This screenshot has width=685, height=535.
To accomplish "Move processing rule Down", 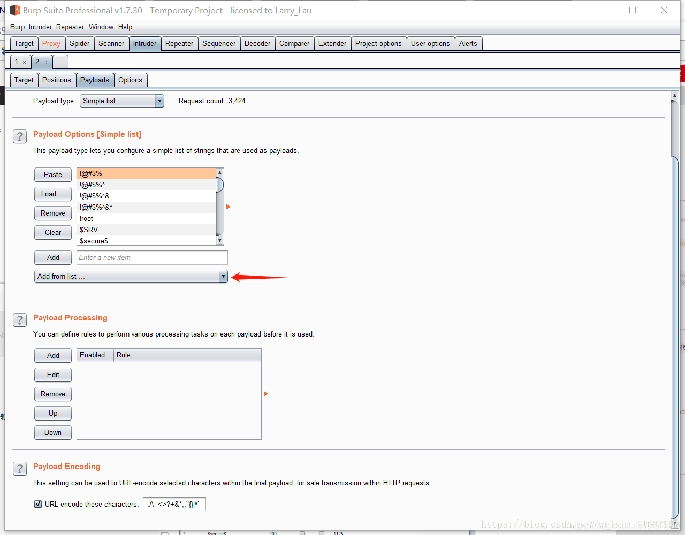I will [53, 432].
